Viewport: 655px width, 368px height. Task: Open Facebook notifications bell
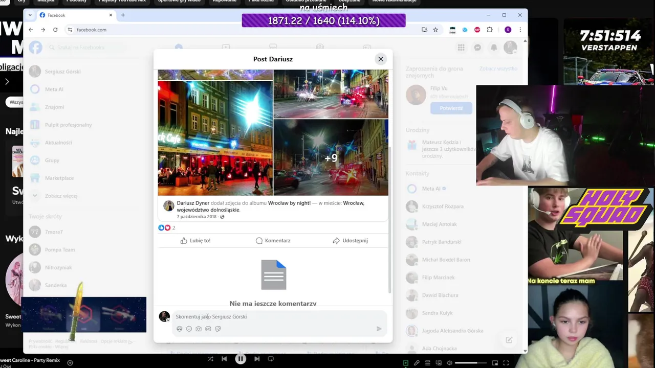(x=494, y=48)
